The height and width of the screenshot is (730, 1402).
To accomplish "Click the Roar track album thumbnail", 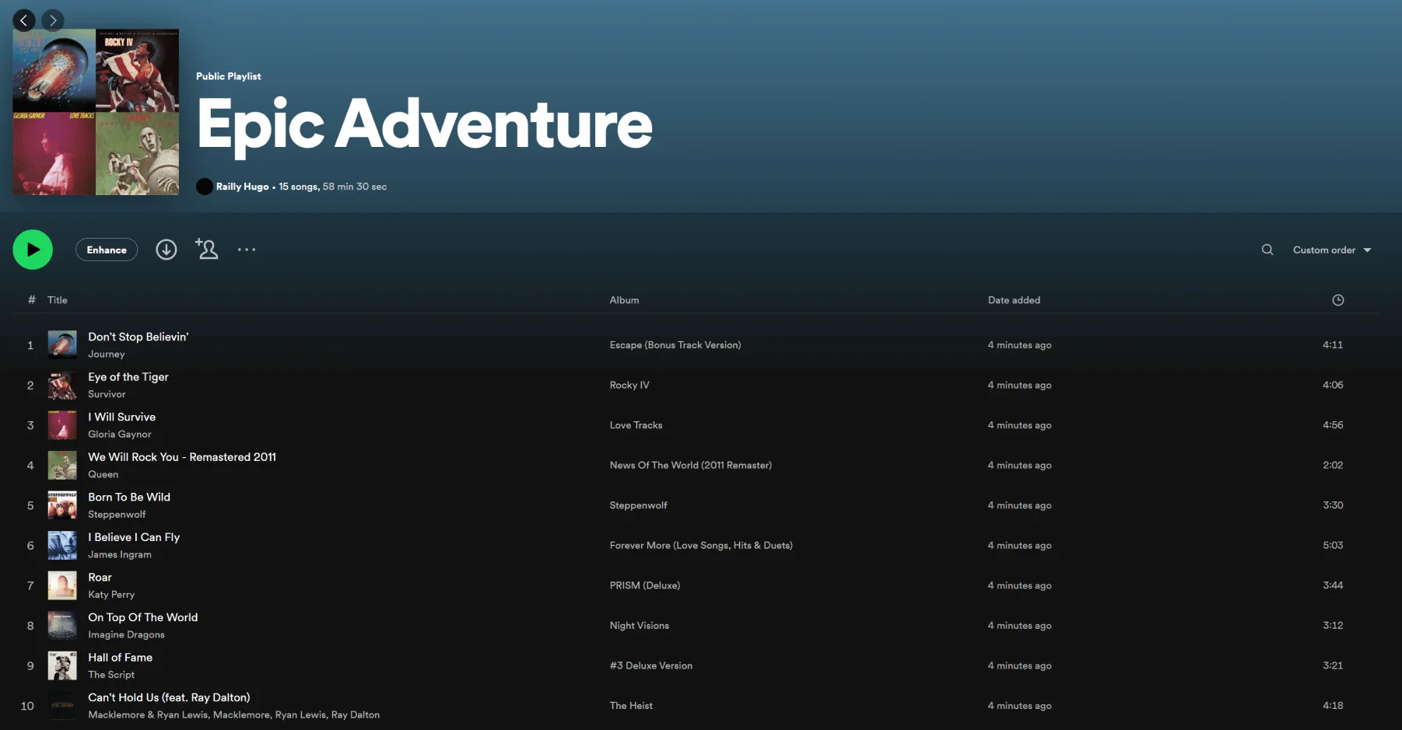I will [x=62, y=585].
